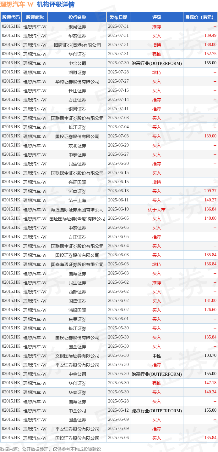Click the date 2025-07-04
218x452 pixels.
[x=118, y=127]
